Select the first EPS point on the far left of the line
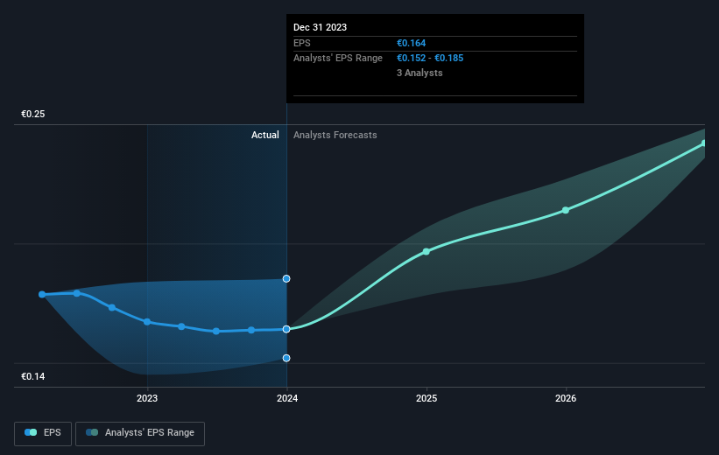 click(42, 294)
